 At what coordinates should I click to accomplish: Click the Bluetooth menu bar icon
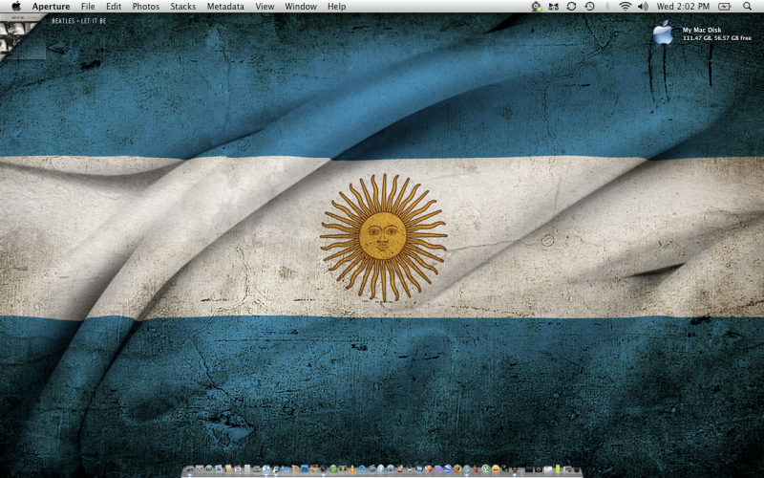coord(607,6)
